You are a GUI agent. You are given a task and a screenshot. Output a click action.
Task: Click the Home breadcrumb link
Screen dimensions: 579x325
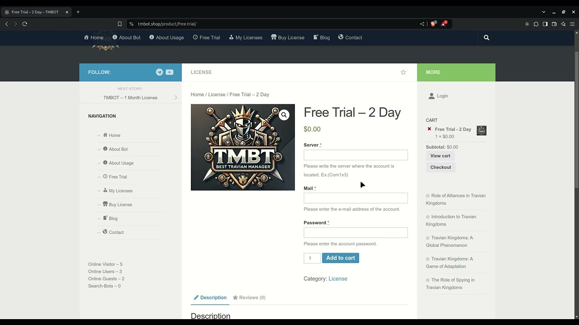tap(197, 94)
